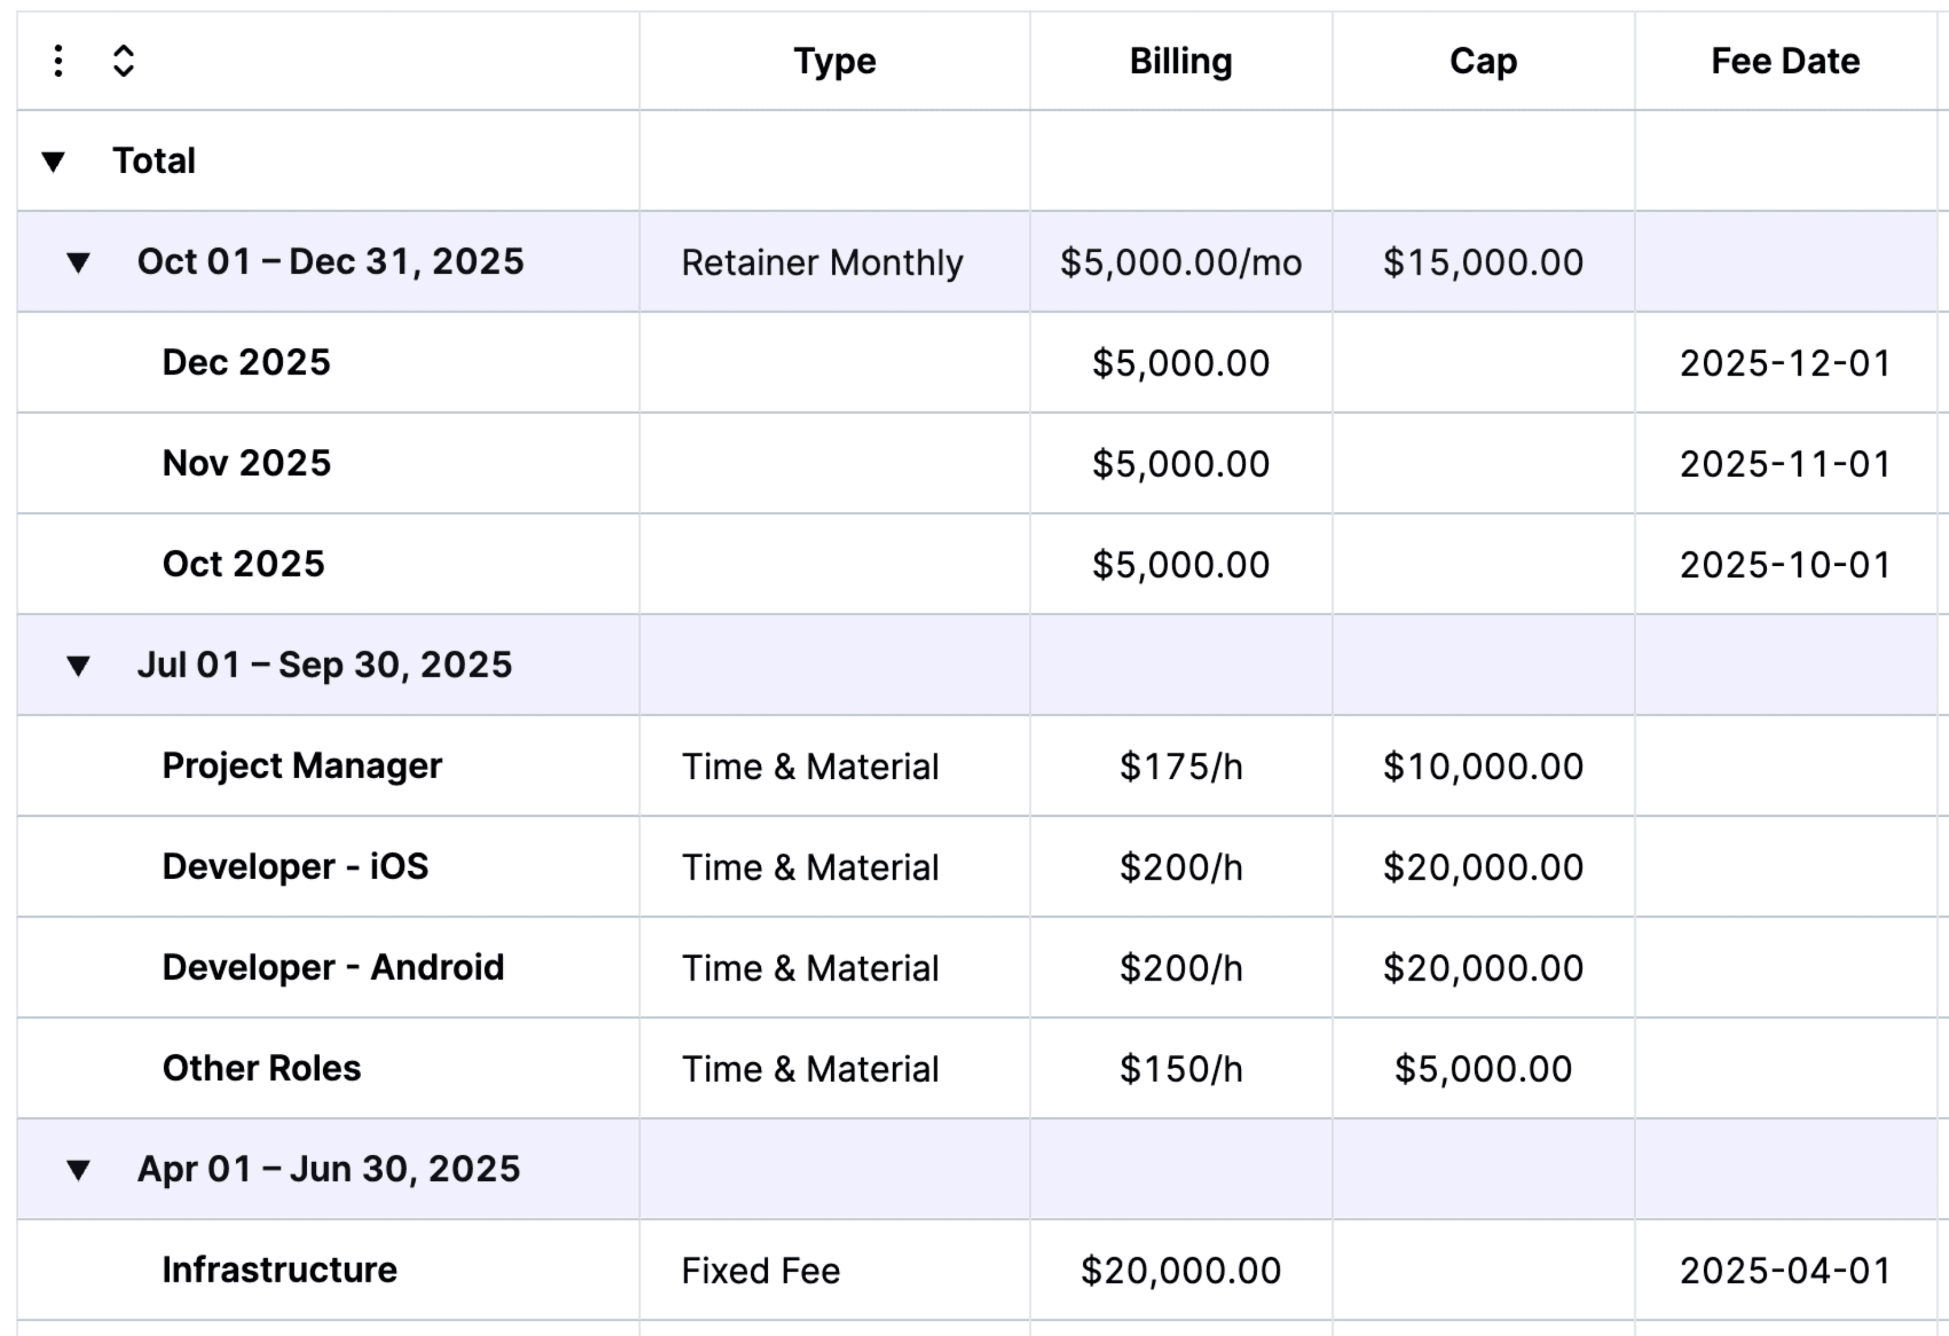The height and width of the screenshot is (1336, 1949).
Task: Click the Billing column header
Action: tap(1180, 59)
